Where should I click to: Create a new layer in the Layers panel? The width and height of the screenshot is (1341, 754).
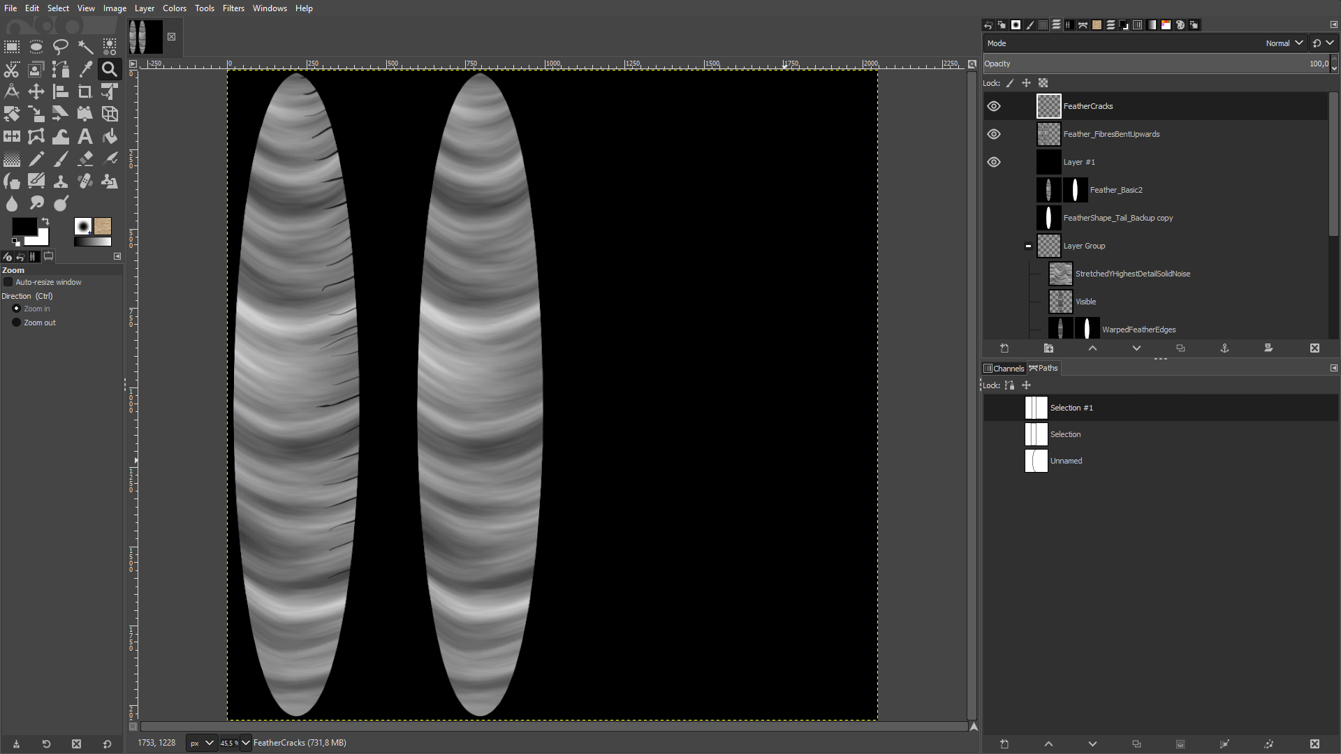click(1004, 348)
